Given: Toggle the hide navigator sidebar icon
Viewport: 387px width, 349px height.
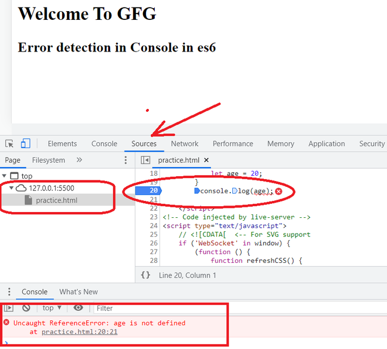Looking at the screenshot, I should click(x=145, y=160).
